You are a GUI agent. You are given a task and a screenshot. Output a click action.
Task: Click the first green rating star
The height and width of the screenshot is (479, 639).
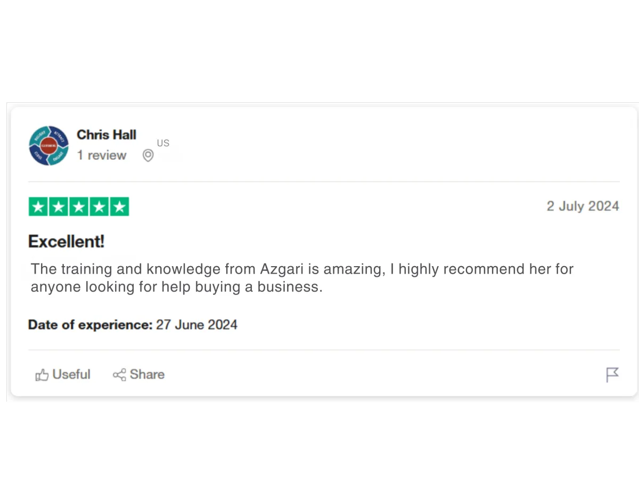(x=38, y=207)
